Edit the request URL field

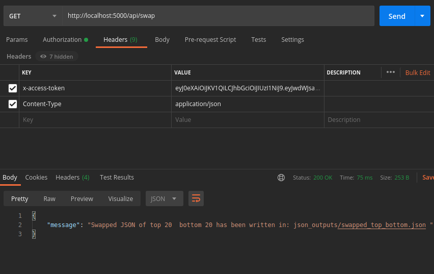[218, 16]
